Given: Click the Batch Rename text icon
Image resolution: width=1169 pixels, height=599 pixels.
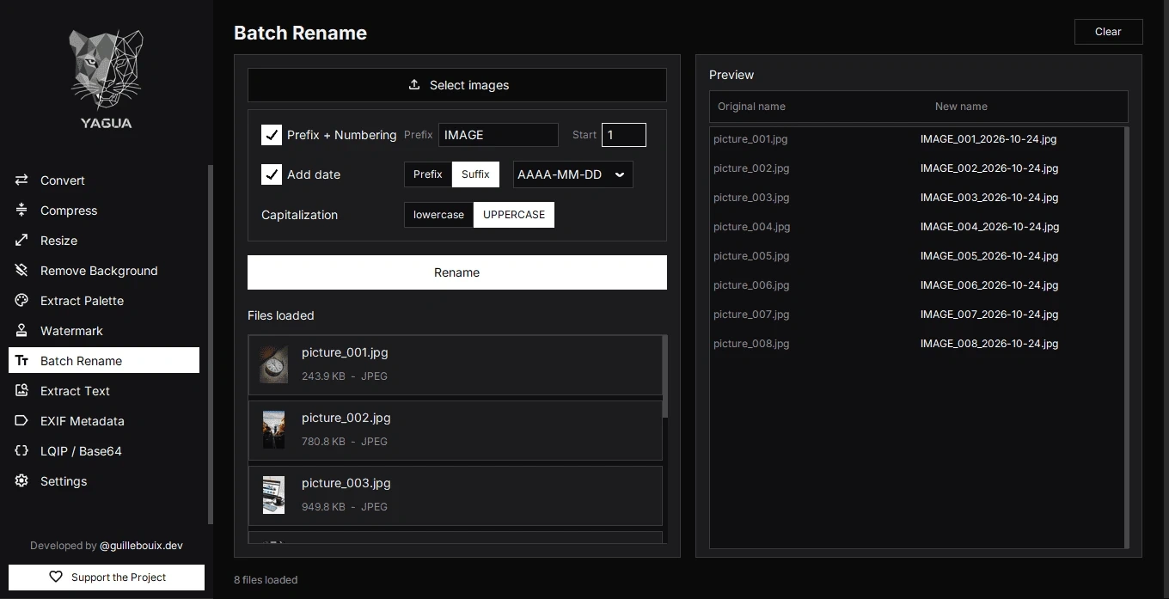Looking at the screenshot, I should pyautogui.click(x=21, y=361).
